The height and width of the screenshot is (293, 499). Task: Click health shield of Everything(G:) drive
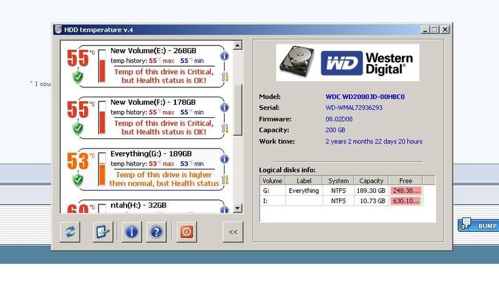(78, 180)
